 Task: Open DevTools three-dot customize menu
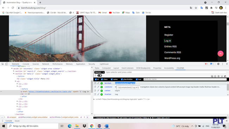point(223,64)
